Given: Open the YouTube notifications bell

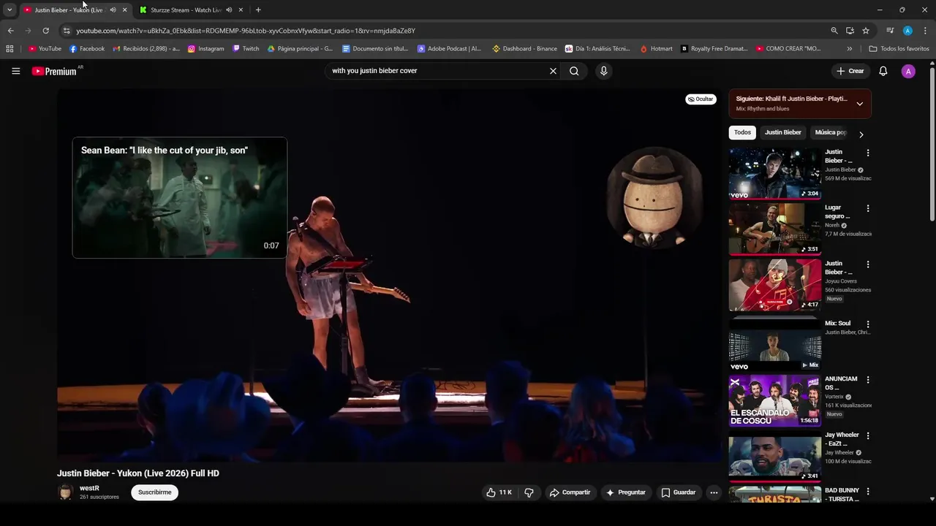Looking at the screenshot, I should point(883,71).
